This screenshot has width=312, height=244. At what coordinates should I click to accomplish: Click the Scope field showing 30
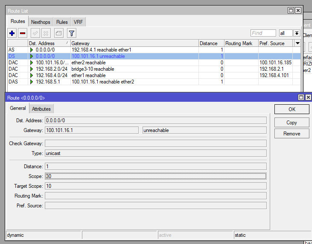pos(155,176)
